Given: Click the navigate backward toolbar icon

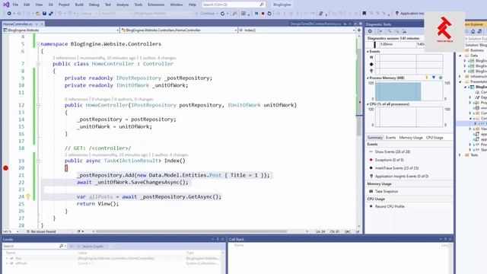Looking at the screenshot, I should point(9,14).
